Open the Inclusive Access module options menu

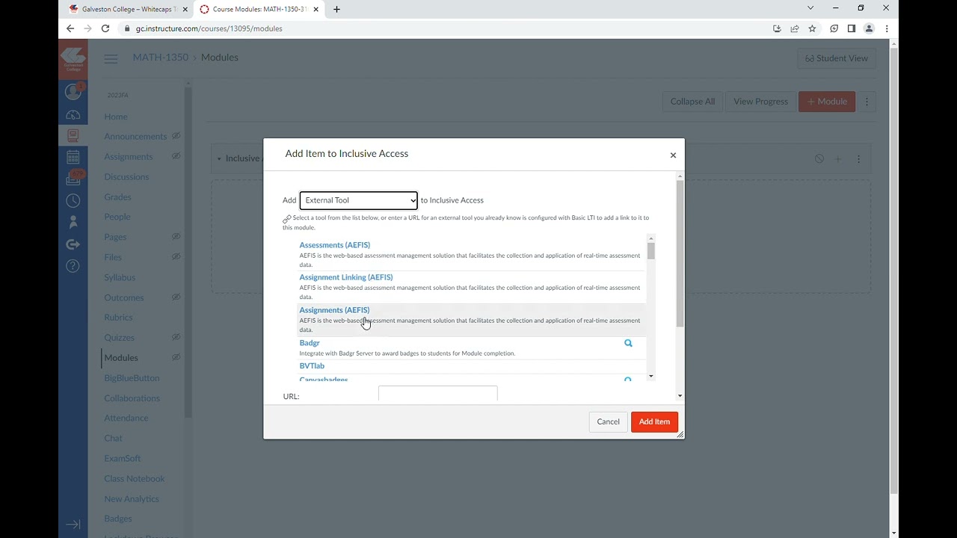858,159
